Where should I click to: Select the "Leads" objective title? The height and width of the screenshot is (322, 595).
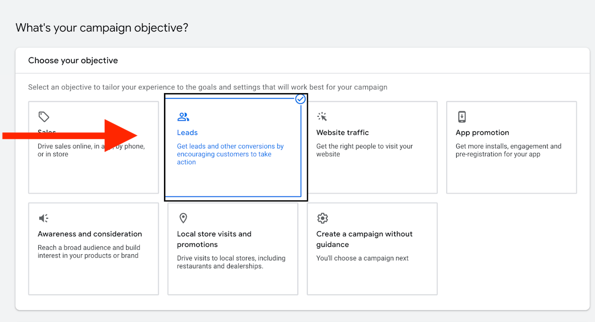pos(187,132)
